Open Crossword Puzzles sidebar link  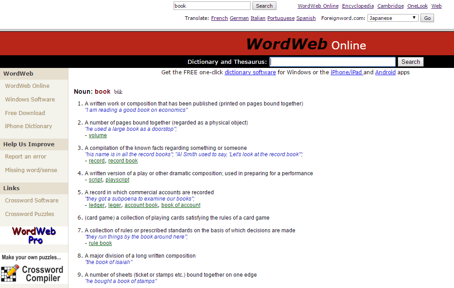click(29, 214)
